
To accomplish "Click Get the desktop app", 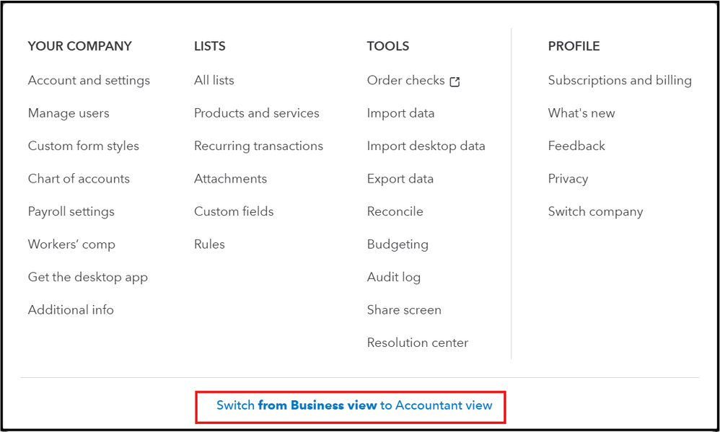I will click(87, 277).
